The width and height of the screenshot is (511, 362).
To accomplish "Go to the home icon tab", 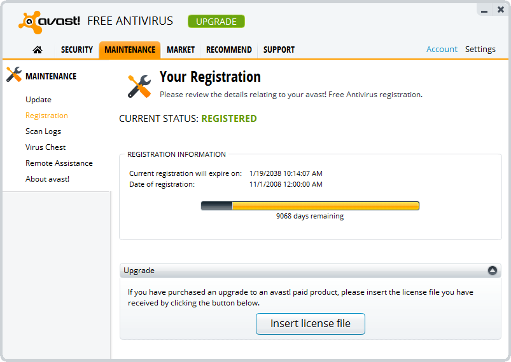I will pos(38,50).
